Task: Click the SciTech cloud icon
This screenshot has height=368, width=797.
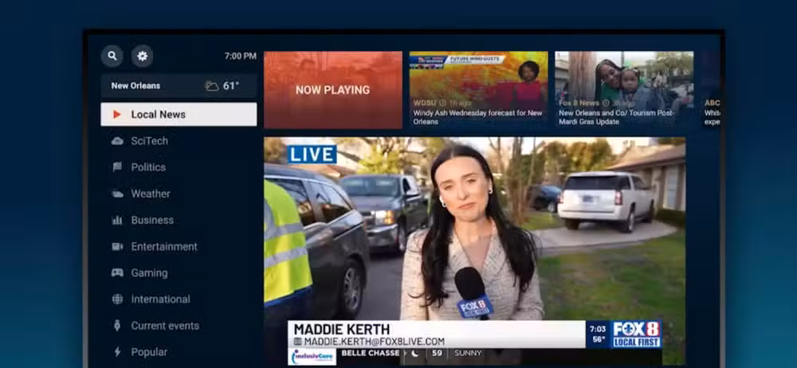Action: click(x=117, y=141)
